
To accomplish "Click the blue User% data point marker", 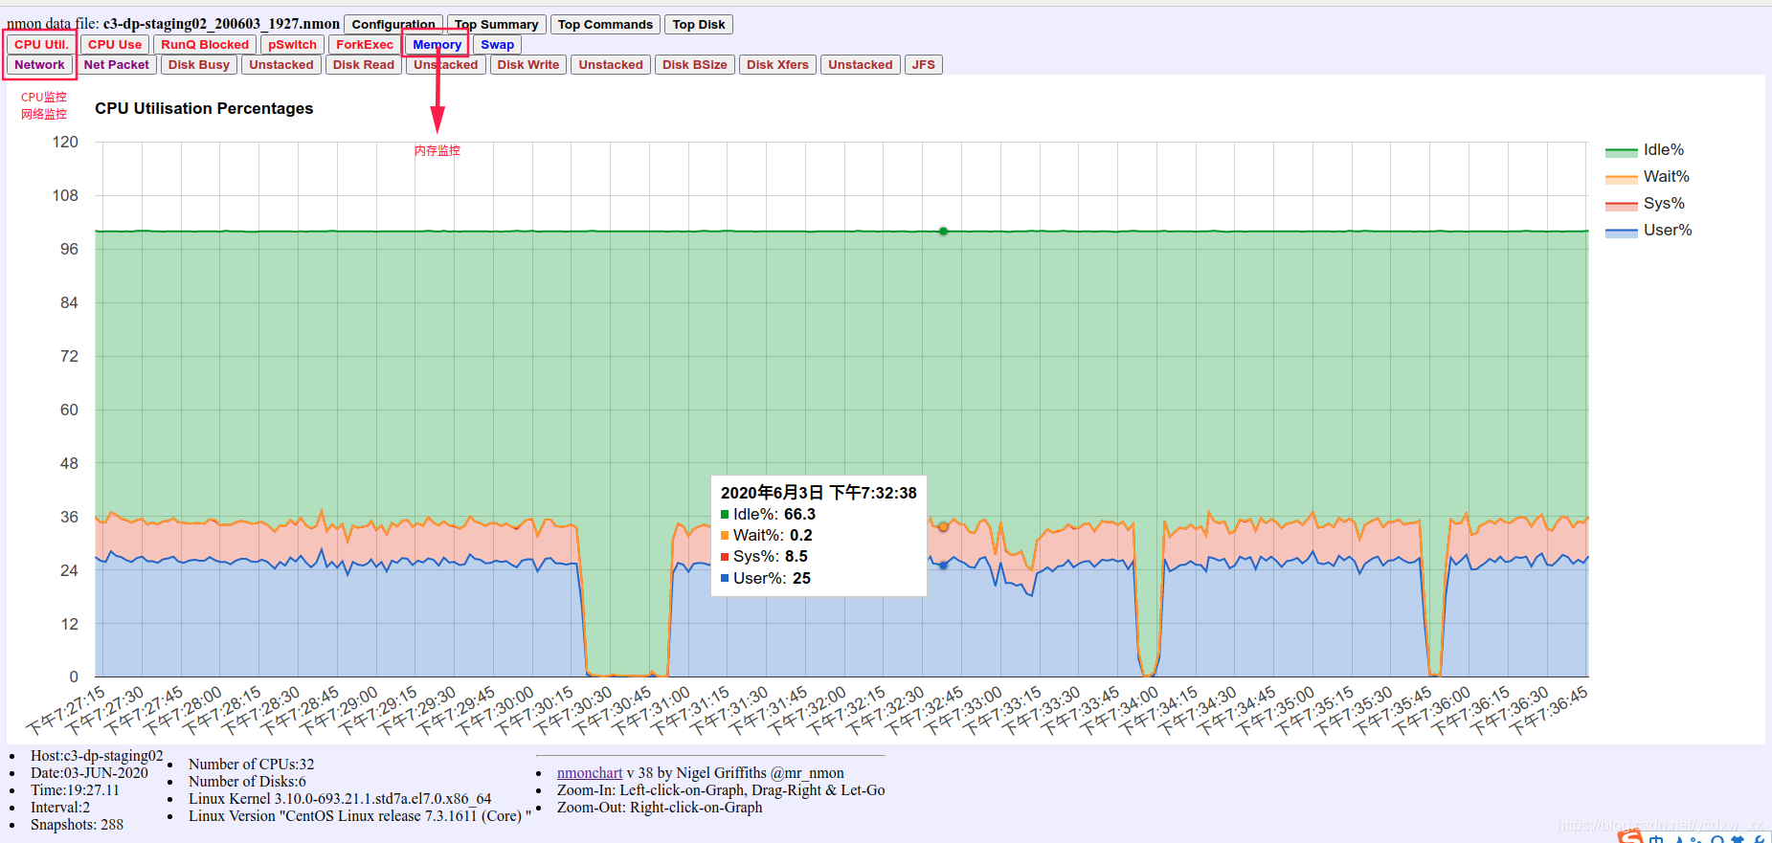I will tap(943, 566).
